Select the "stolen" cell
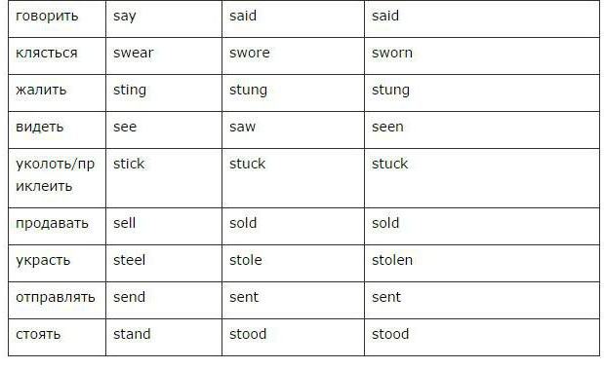The height and width of the screenshot is (369, 604). click(481, 263)
